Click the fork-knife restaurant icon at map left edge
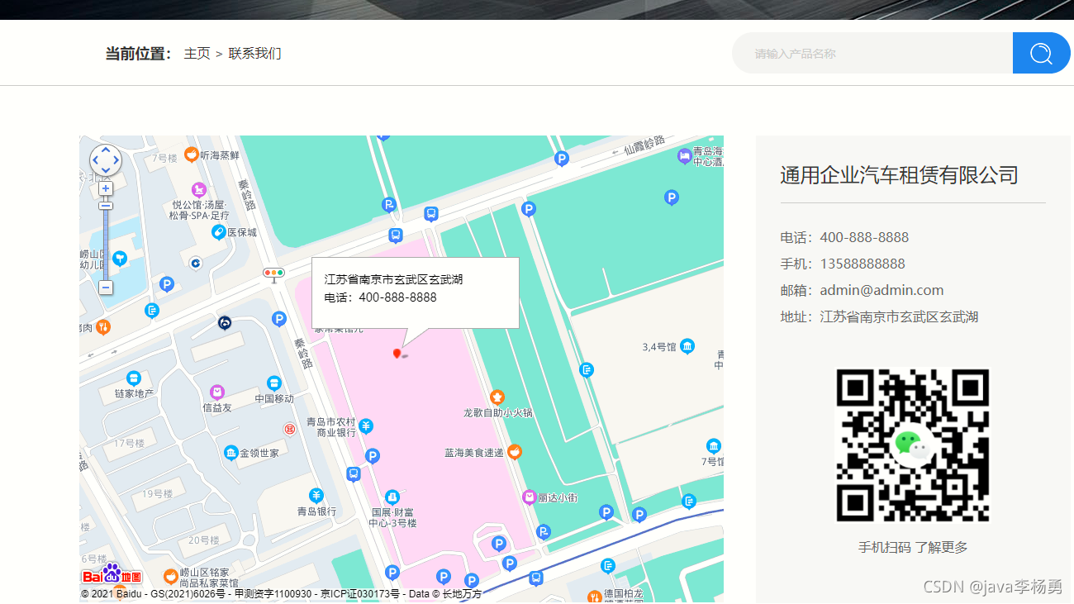Screen dimensions: 1074x604 coord(102,327)
